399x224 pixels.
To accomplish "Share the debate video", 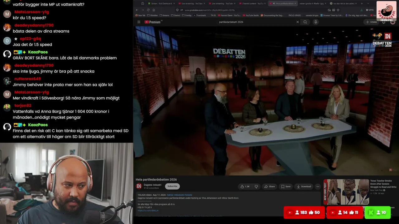I will tap(270, 186).
